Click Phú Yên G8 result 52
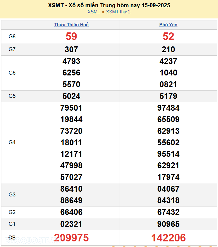The width and height of the screenshot is (218, 247). 168,36
